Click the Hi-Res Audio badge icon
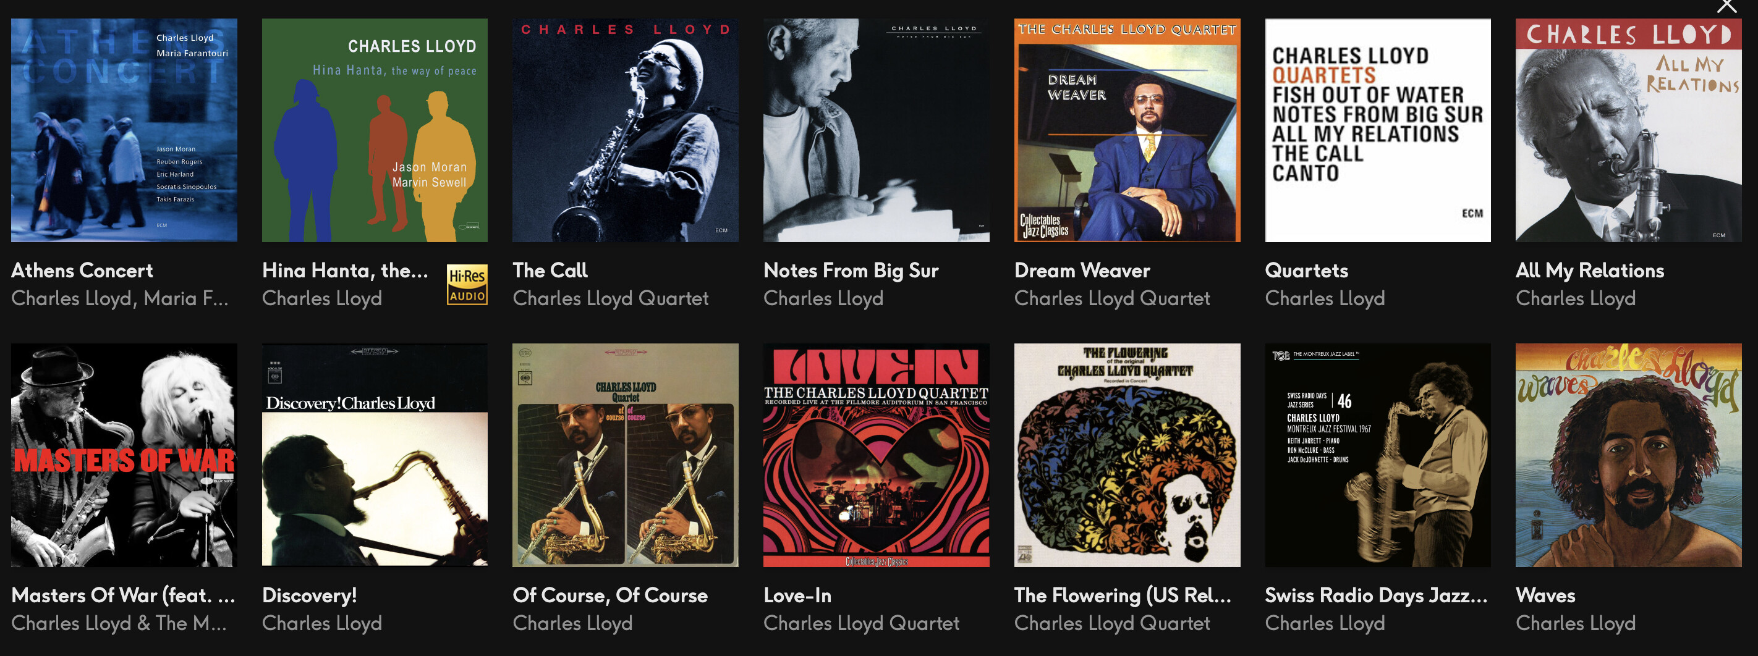The height and width of the screenshot is (656, 1758). [x=467, y=284]
